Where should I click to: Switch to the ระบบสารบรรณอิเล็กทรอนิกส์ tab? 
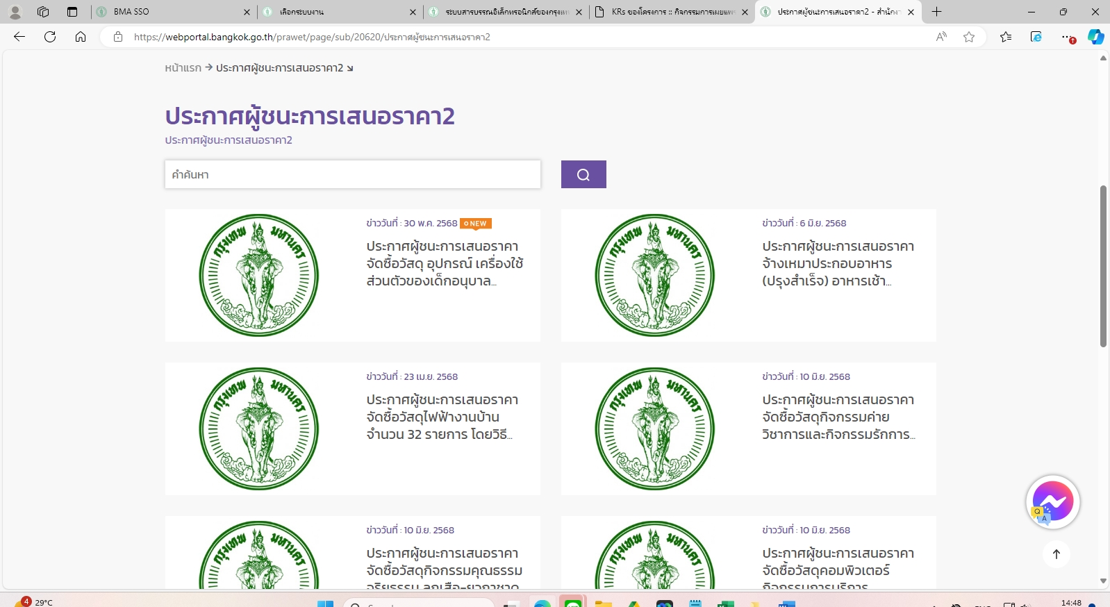[x=505, y=12]
